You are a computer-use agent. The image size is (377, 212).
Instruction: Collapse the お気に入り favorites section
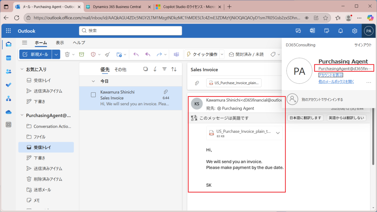22,69
